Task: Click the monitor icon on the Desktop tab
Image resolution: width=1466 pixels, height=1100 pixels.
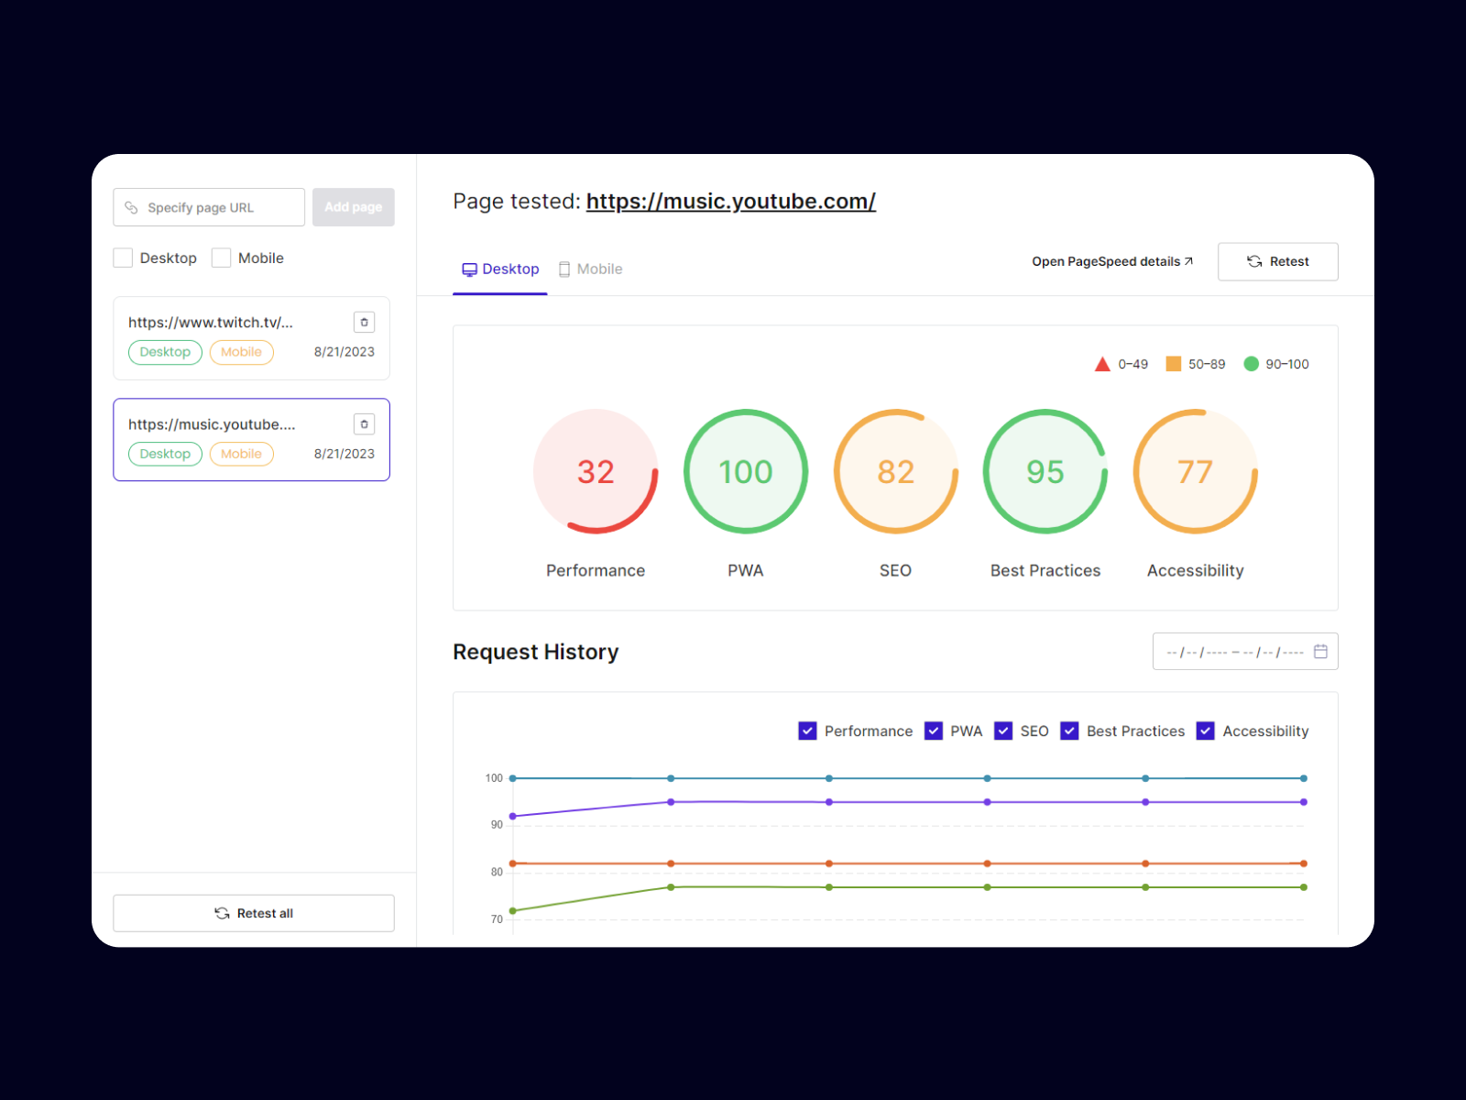Action: click(x=470, y=269)
